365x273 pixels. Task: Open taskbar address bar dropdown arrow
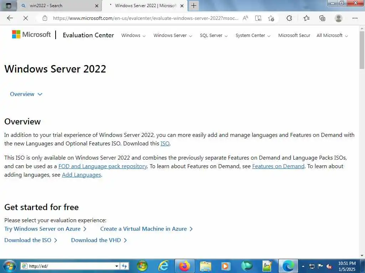point(117,266)
